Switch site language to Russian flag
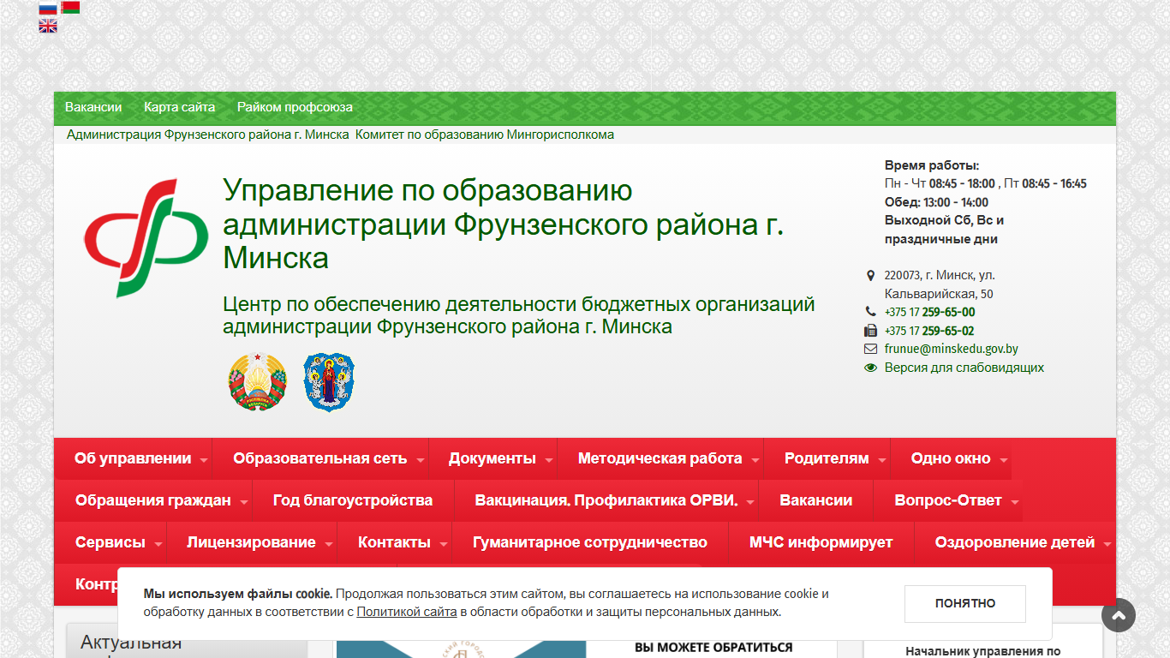This screenshot has width=1170, height=658. click(x=48, y=8)
